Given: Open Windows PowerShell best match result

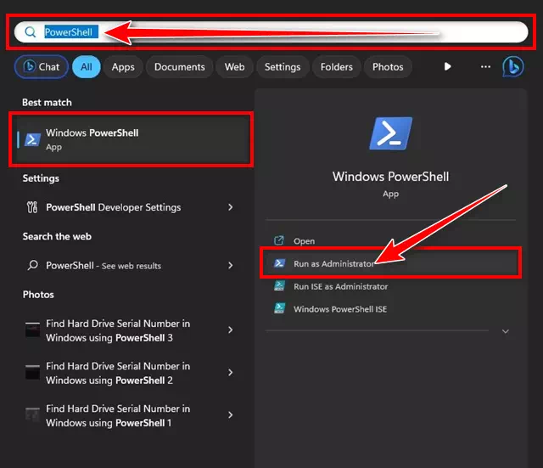Looking at the screenshot, I should [x=131, y=139].
